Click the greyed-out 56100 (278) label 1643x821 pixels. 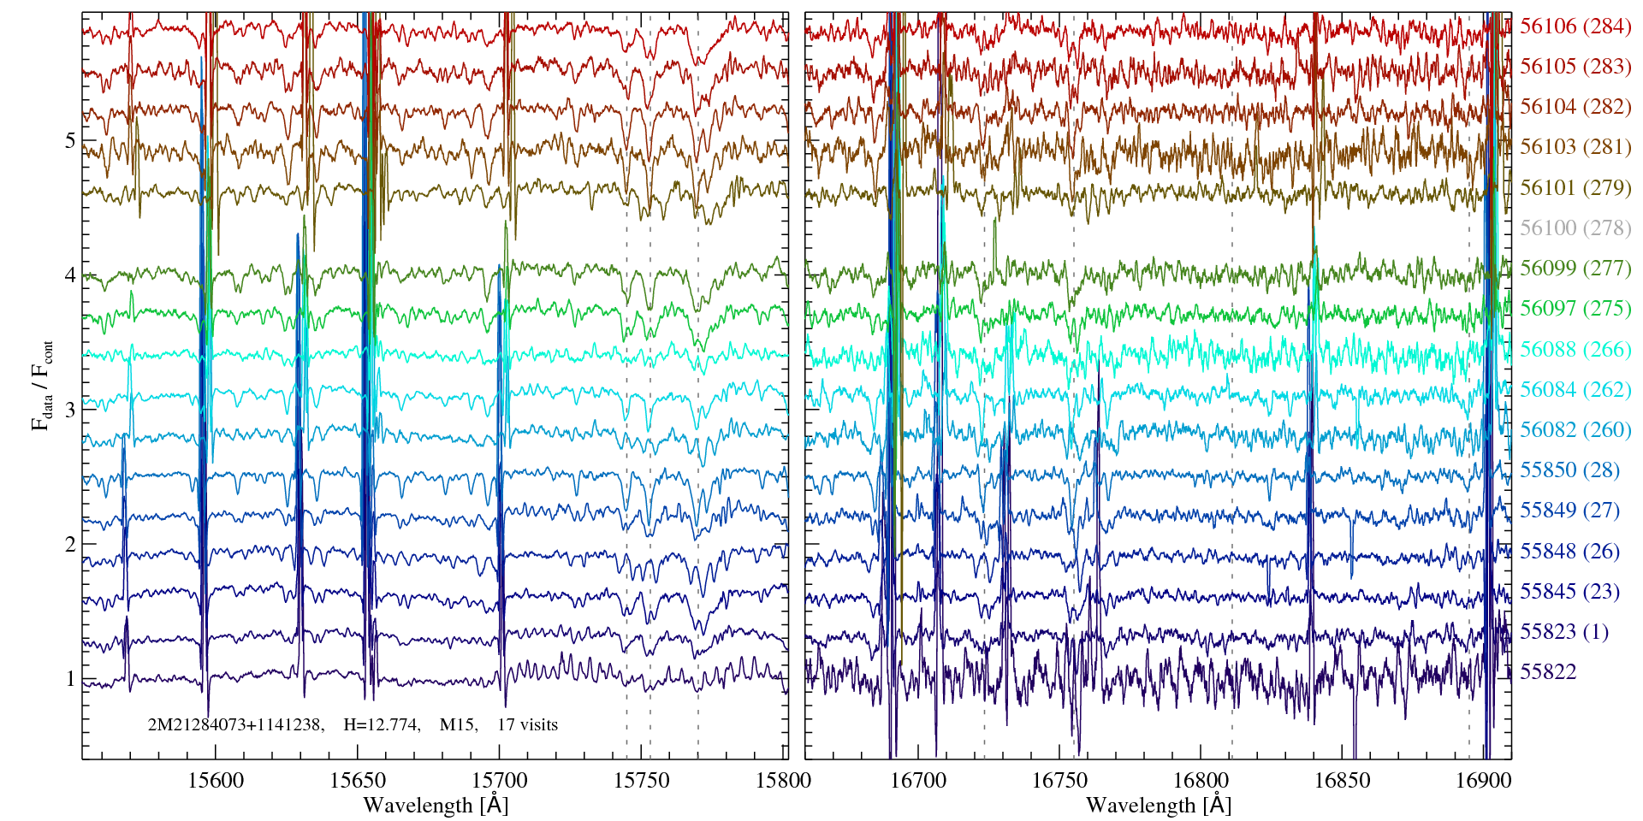click(x=1575, y=228)
